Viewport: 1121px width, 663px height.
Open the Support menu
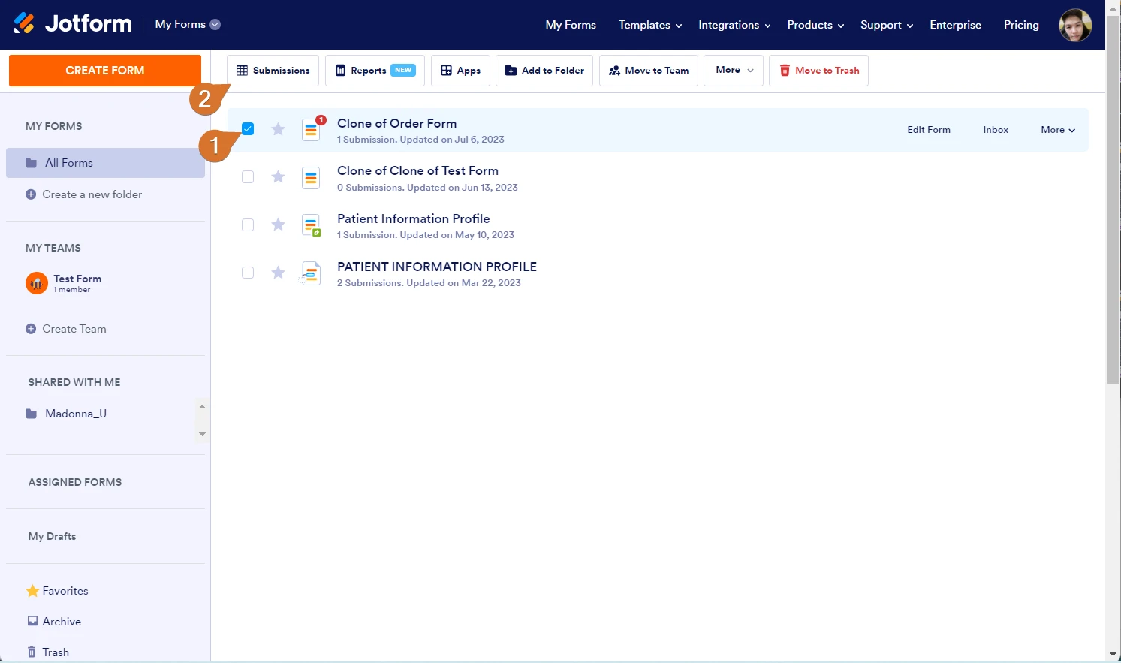coord(881,24)
